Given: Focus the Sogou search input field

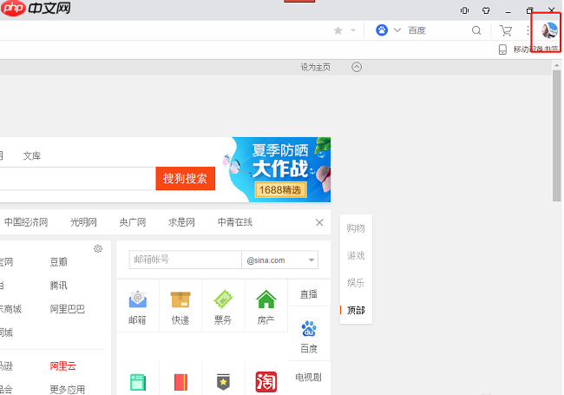Looking at the screenshot, I should tap(77, 179).
